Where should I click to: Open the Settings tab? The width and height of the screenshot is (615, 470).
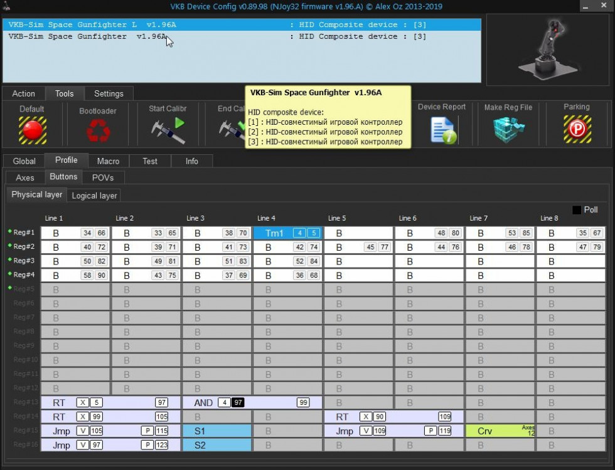point(109,93)
